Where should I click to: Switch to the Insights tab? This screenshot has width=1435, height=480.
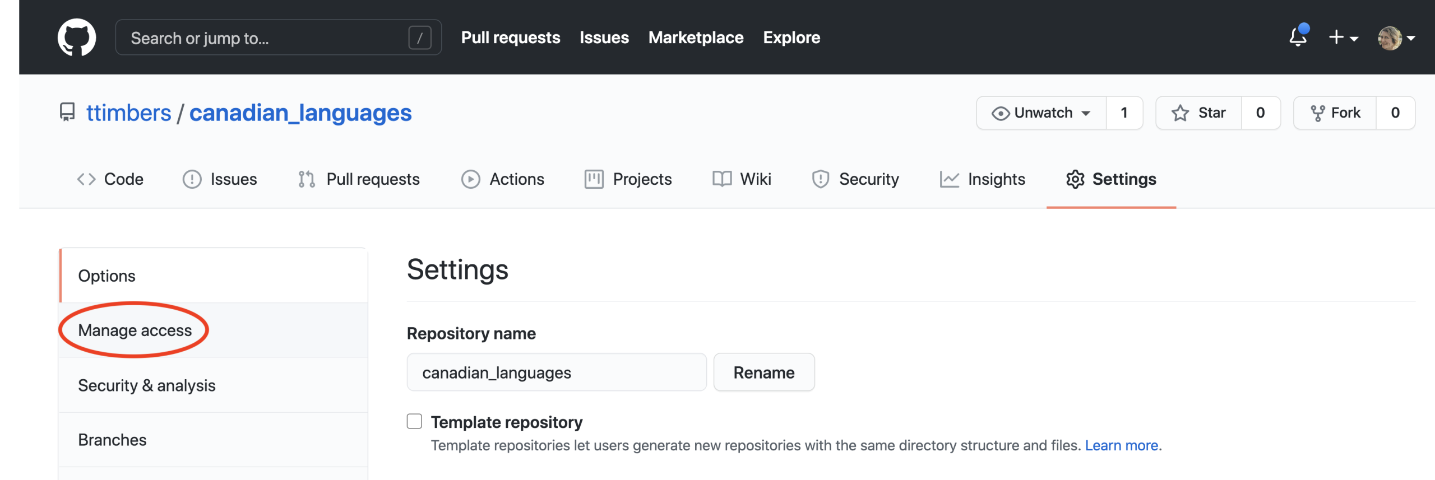tap(983, 179)
